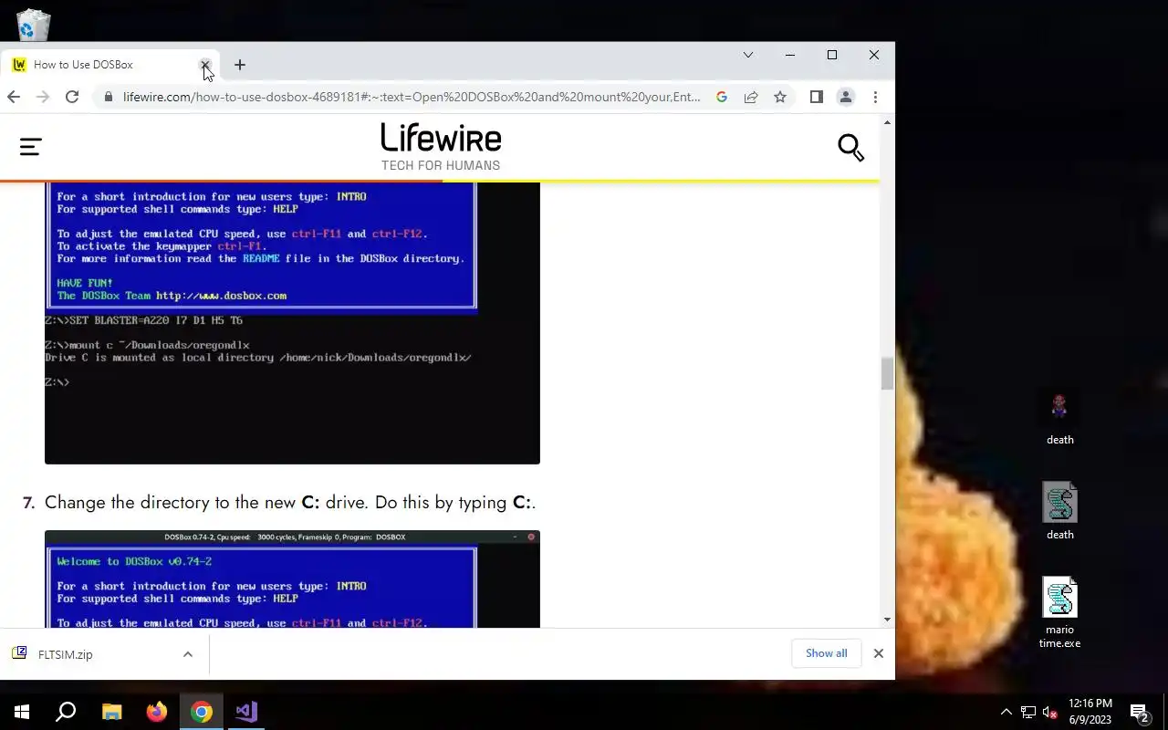Image resolution: width=1168 pixels, height=730 pixels.
Task: Open the notification center icon
Action: [x=1140, y=712]
